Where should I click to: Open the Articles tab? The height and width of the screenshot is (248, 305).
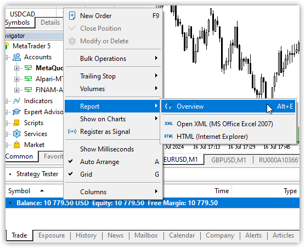pos(284,235)
